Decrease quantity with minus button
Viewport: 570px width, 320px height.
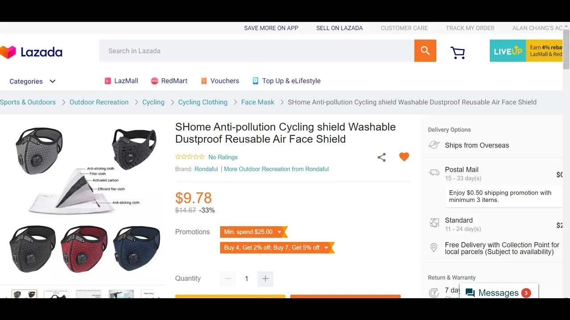(x=228, y=279)
